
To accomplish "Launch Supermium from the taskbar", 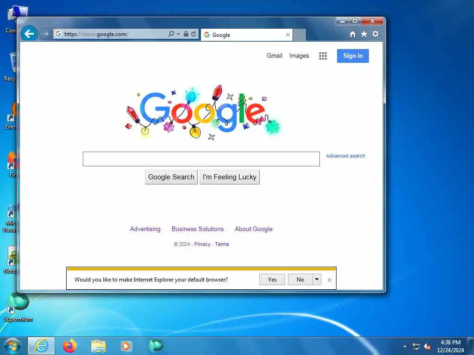I will click(156, 345).
